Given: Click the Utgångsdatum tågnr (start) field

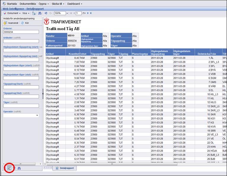Looking at the screenshot, I should click(x=21, y=69).
